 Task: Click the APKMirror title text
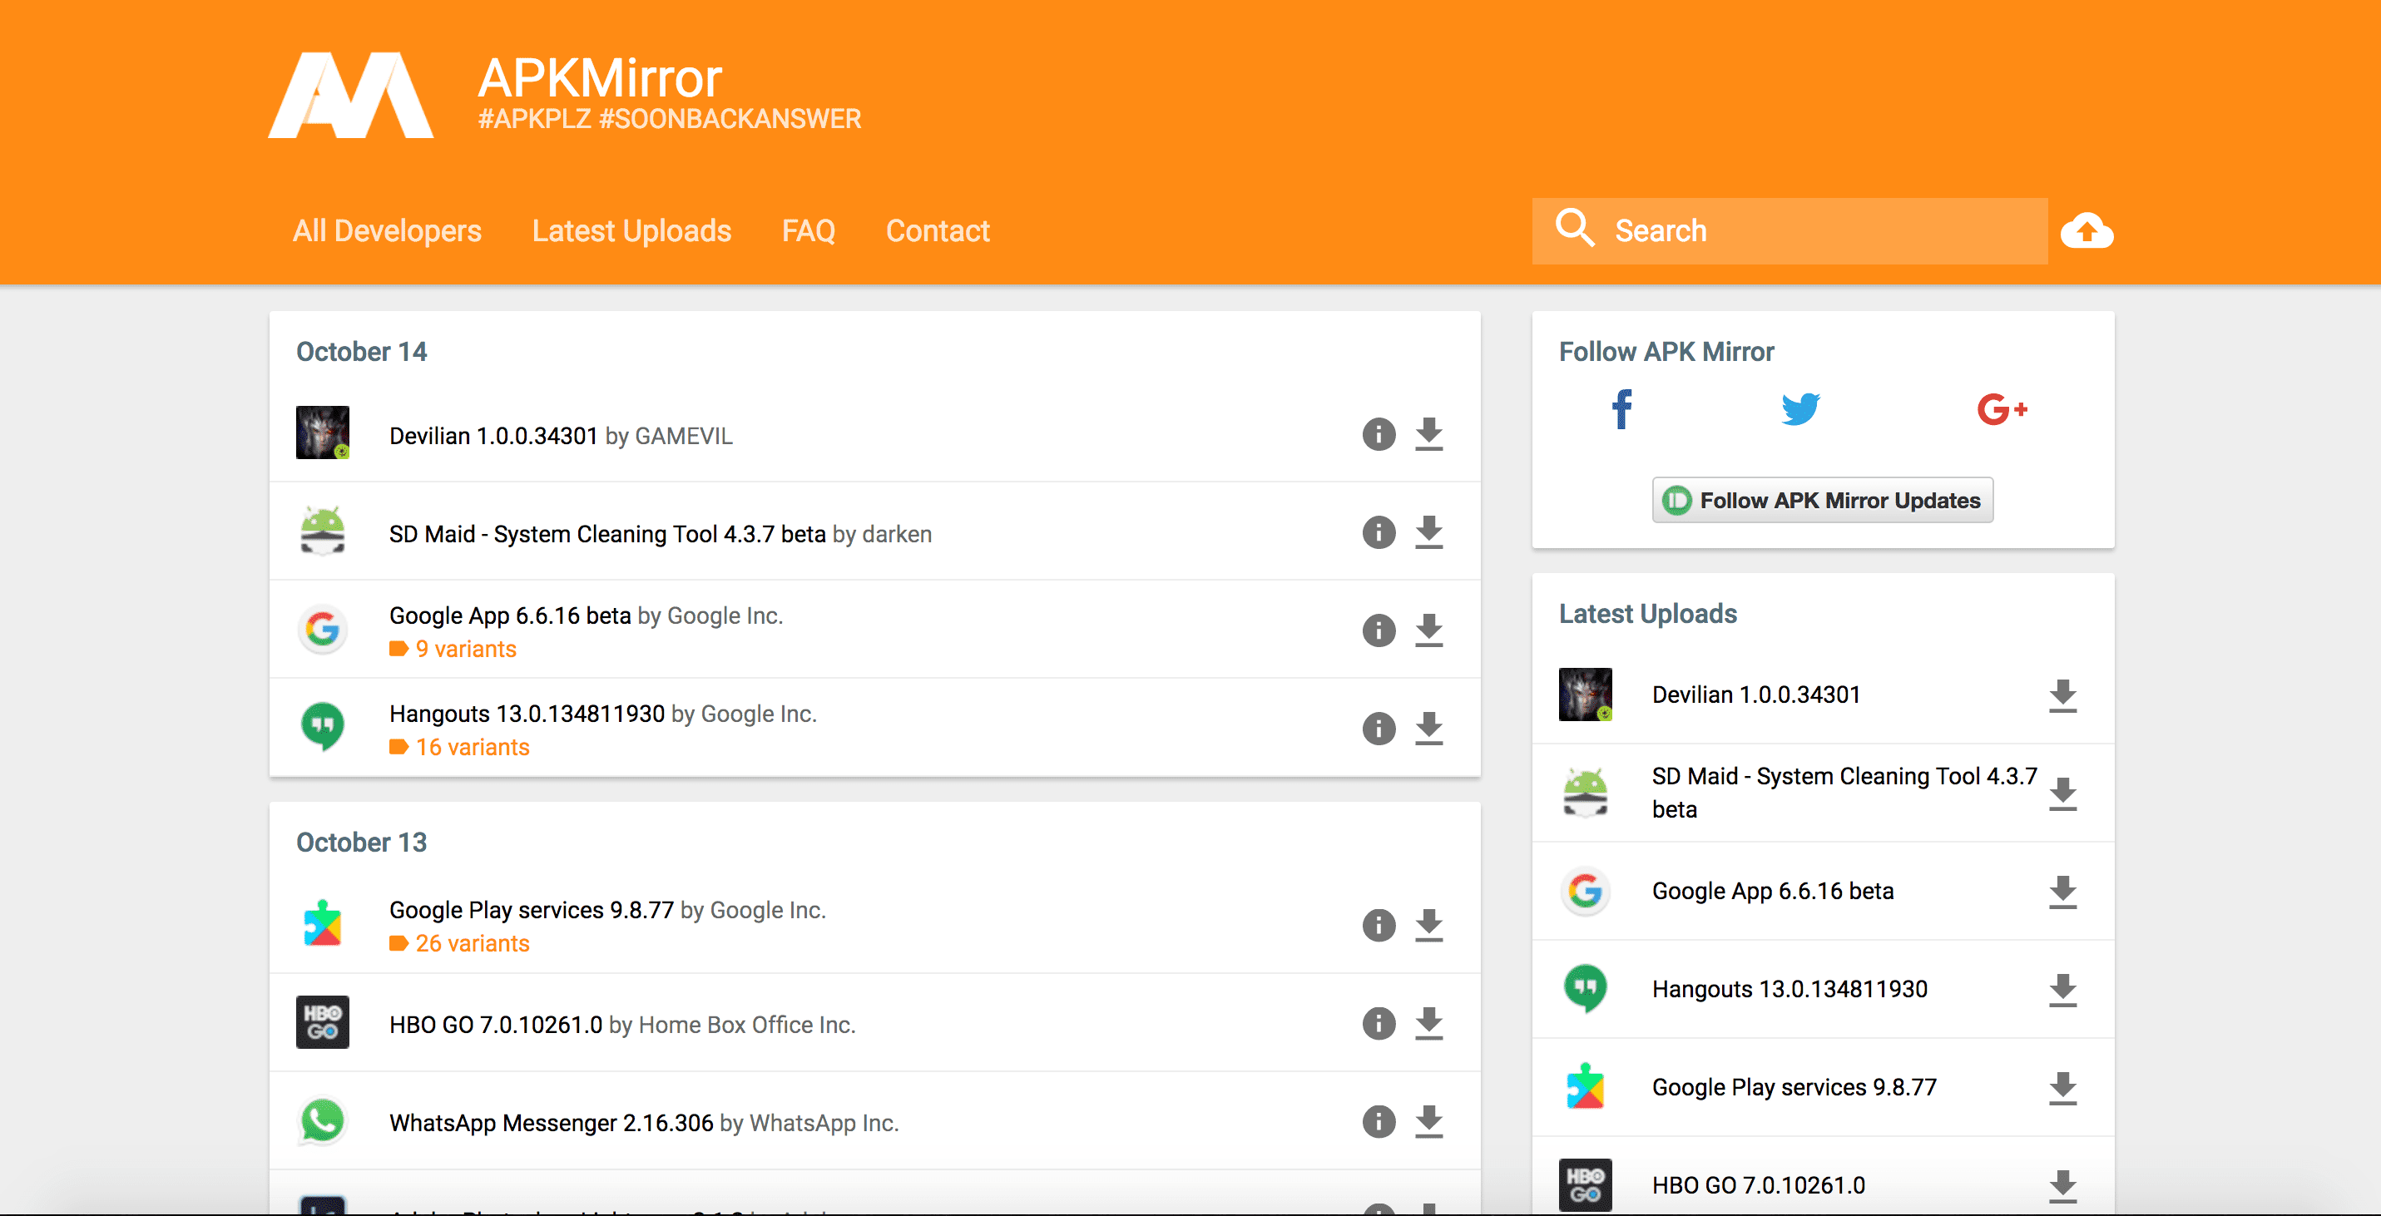599,77
